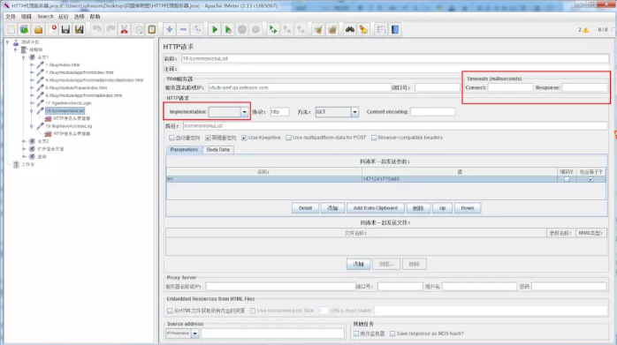Screen dimensions: 617x345
Task: Enable retrieve embedded resources from HTML checkbox
Action: click(x=170, y=311)
